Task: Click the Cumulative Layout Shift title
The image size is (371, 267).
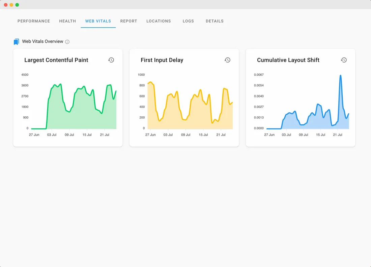Action: pyautogui.click(x=288, y=60)
